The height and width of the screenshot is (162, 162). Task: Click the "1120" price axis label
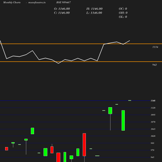(153, 108)
